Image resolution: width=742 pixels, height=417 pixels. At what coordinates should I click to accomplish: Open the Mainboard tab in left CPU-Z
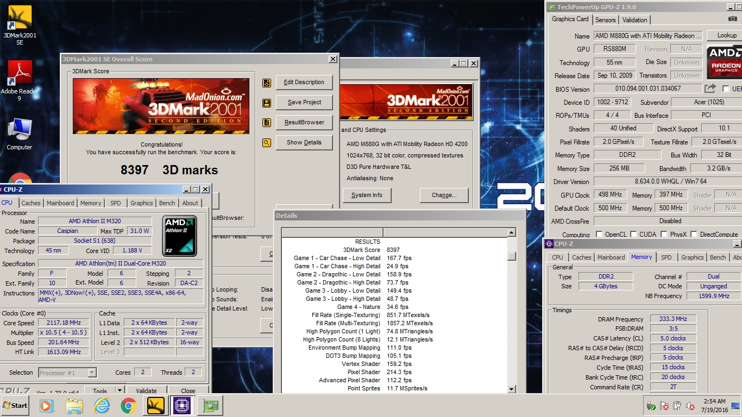tap(60, 203)
